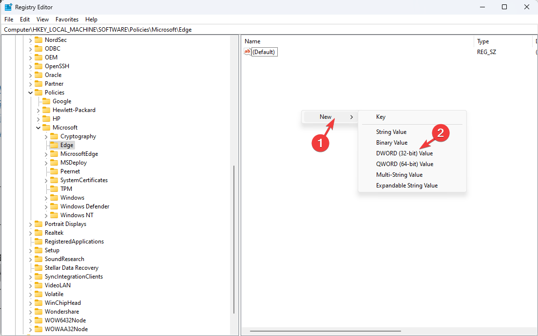Screen dimensions: 538x336
Task: Choose DWORD (32-bit) Value from submenu
Action: point(404,153)
